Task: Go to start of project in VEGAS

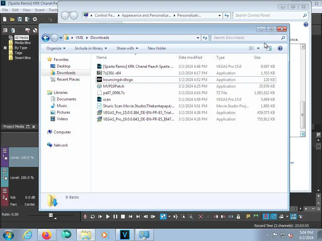Action: click(x=130, y=217)
